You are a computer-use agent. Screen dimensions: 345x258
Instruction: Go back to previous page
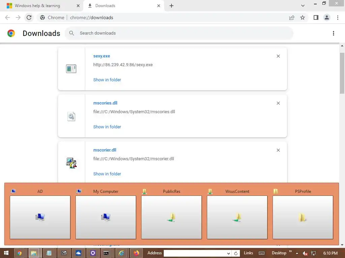(x=7, y=17)
